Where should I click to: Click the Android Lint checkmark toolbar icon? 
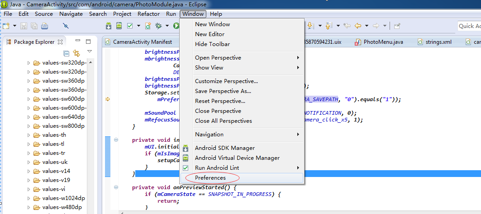[x=130, y=26]
